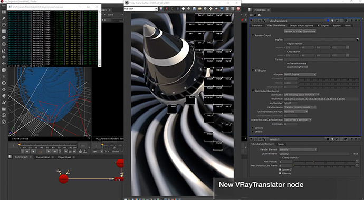Click the V-Ray icon on Velocity1 header
This screenshot has width=364, height=200.
(x=264, y=139)
